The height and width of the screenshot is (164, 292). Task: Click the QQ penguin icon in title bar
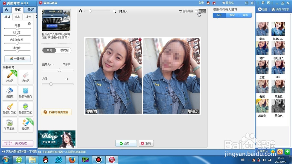pos(208,3)
